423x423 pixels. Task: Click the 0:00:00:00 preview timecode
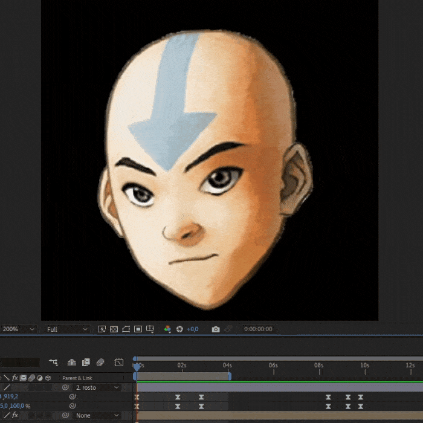[258, 329]
